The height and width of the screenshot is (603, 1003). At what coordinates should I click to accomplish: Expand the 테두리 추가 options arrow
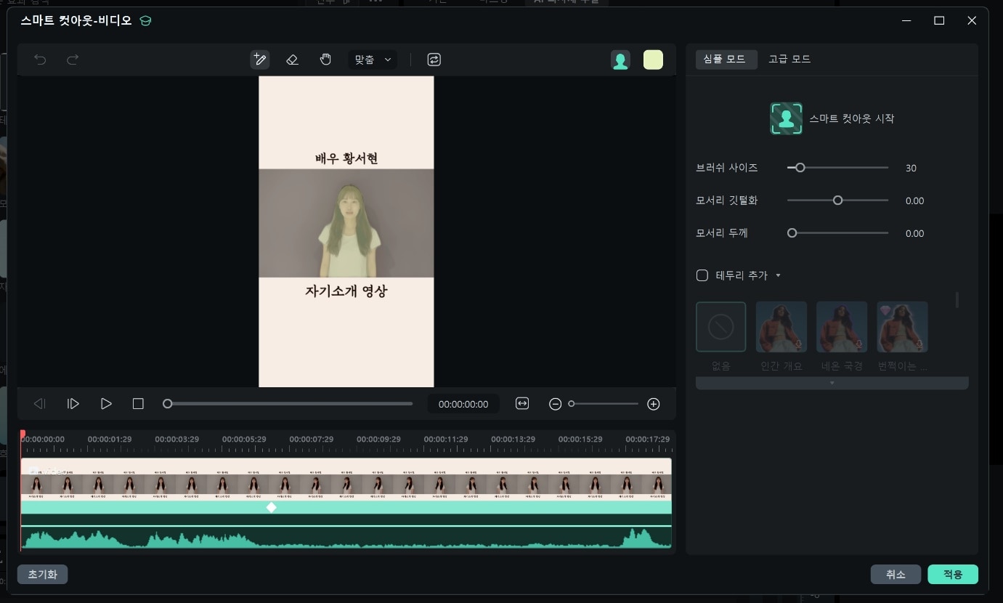778,275
